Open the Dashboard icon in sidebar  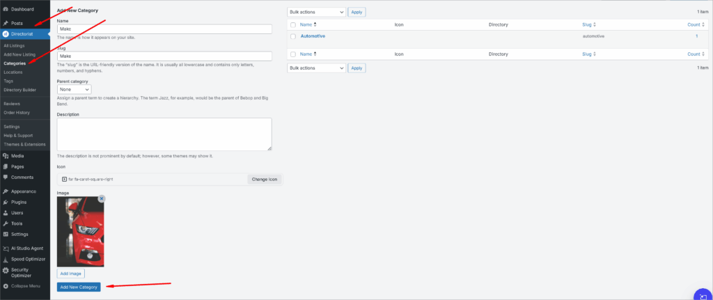coord(6,9)
